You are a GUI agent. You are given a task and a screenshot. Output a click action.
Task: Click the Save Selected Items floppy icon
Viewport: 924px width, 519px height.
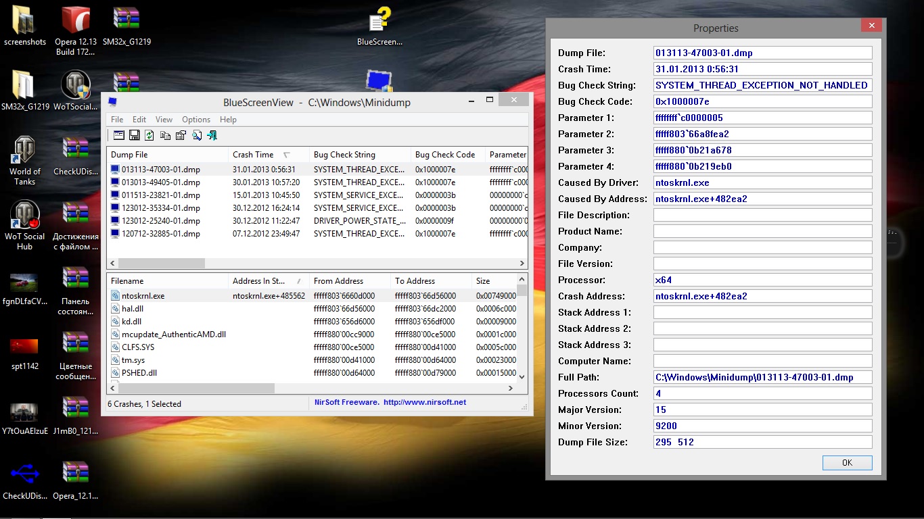click(x=134, y=135)
